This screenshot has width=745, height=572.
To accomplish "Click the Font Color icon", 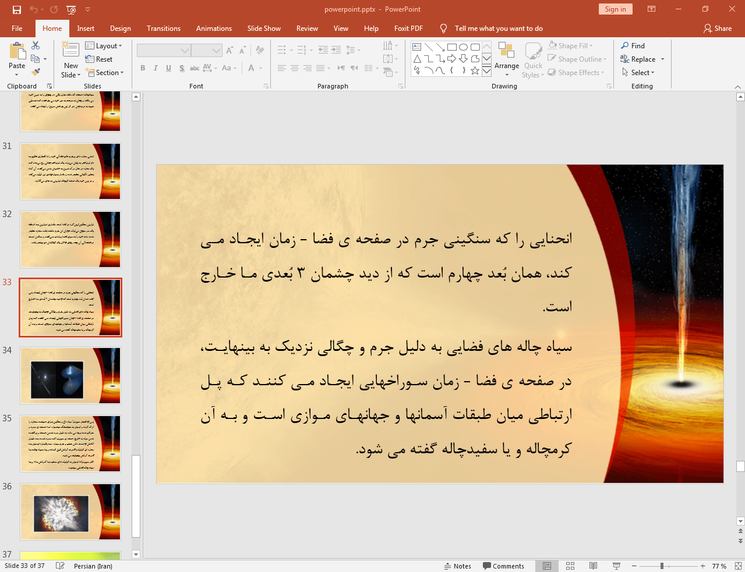I will pyautogui.click(x=251, y=68).
